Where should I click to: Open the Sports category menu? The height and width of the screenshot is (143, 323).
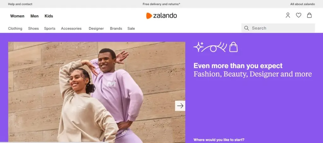pos(50,28)
